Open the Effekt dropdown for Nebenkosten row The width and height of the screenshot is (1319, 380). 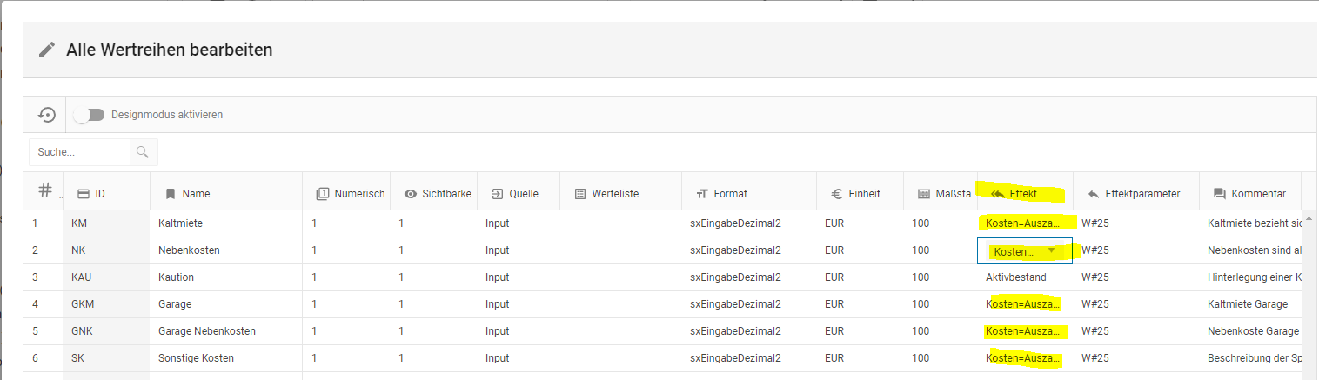(x=1051, y=251)
